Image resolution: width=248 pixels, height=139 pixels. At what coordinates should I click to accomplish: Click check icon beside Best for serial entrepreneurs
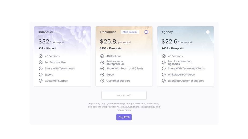coord(102,63)
